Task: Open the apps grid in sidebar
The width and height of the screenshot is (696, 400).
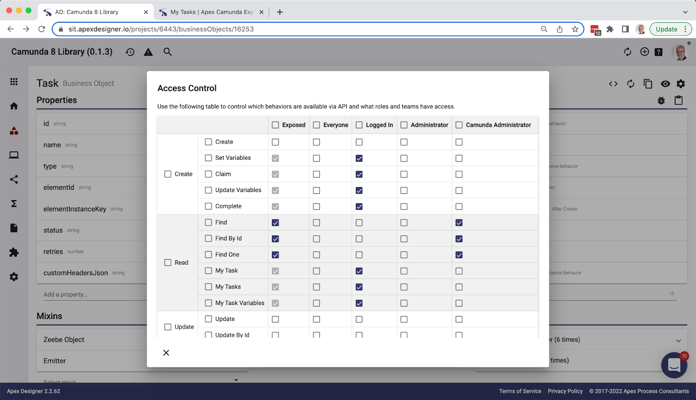Action: 14,81
